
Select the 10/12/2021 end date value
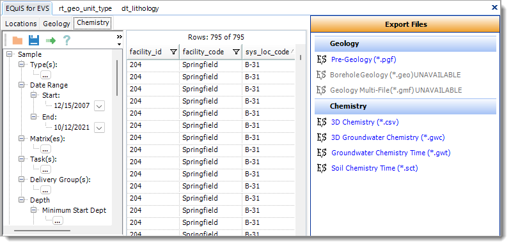tap(72, 127)
